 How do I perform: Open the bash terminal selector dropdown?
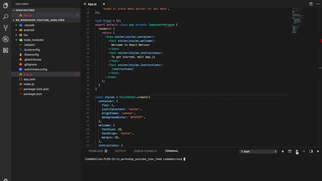tap(258, 151)
